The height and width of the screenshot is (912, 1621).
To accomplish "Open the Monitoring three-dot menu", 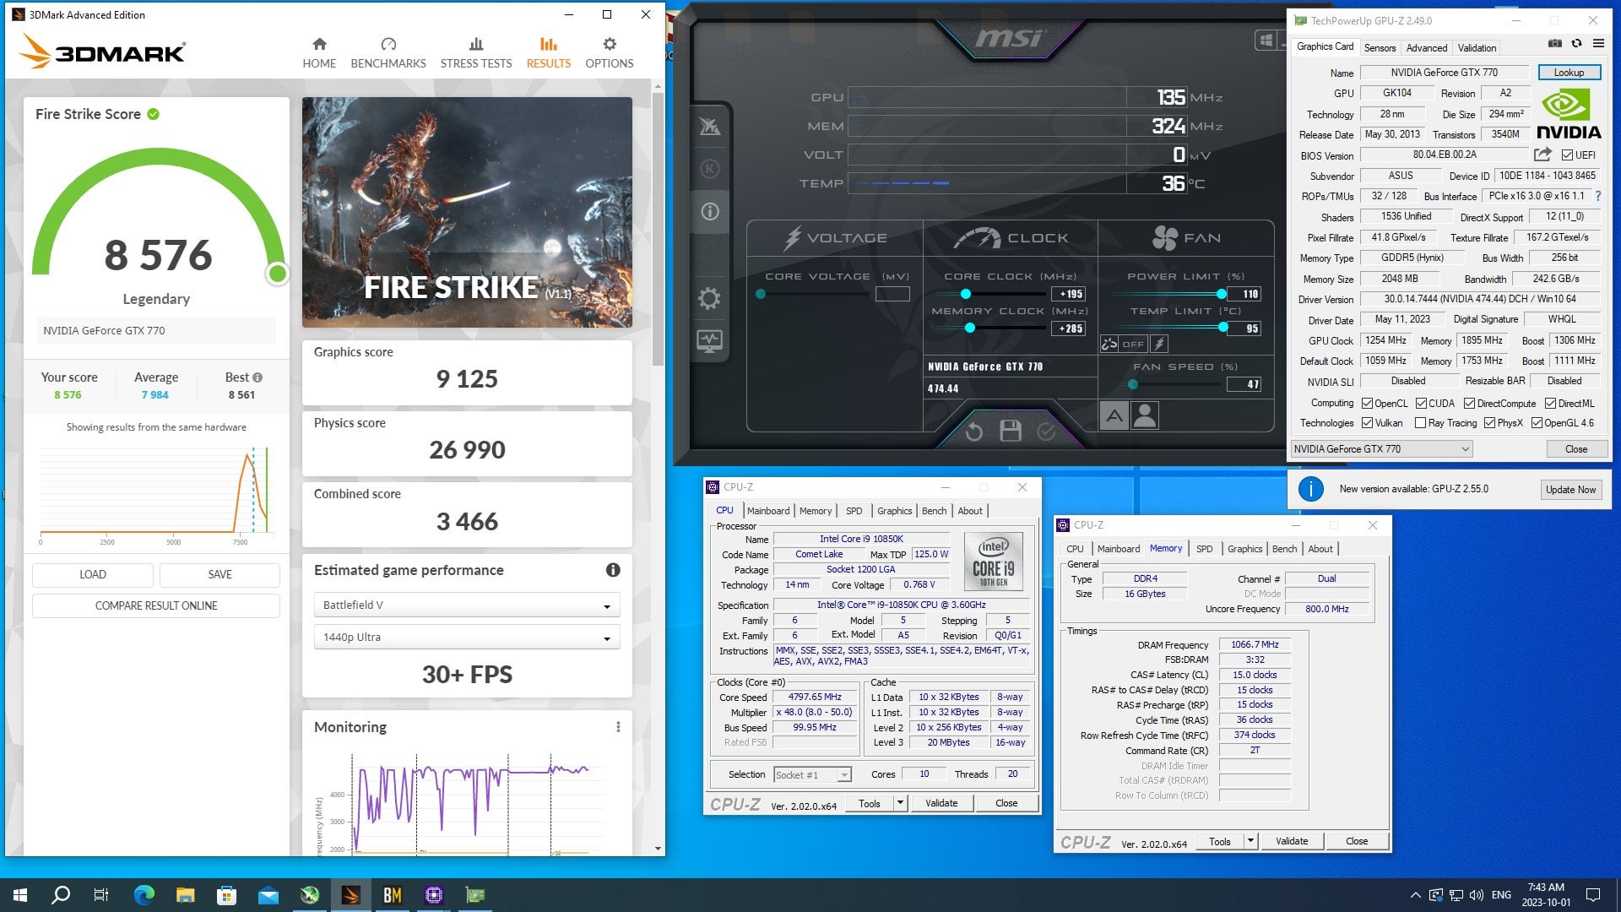I will (x=618, y=727).
